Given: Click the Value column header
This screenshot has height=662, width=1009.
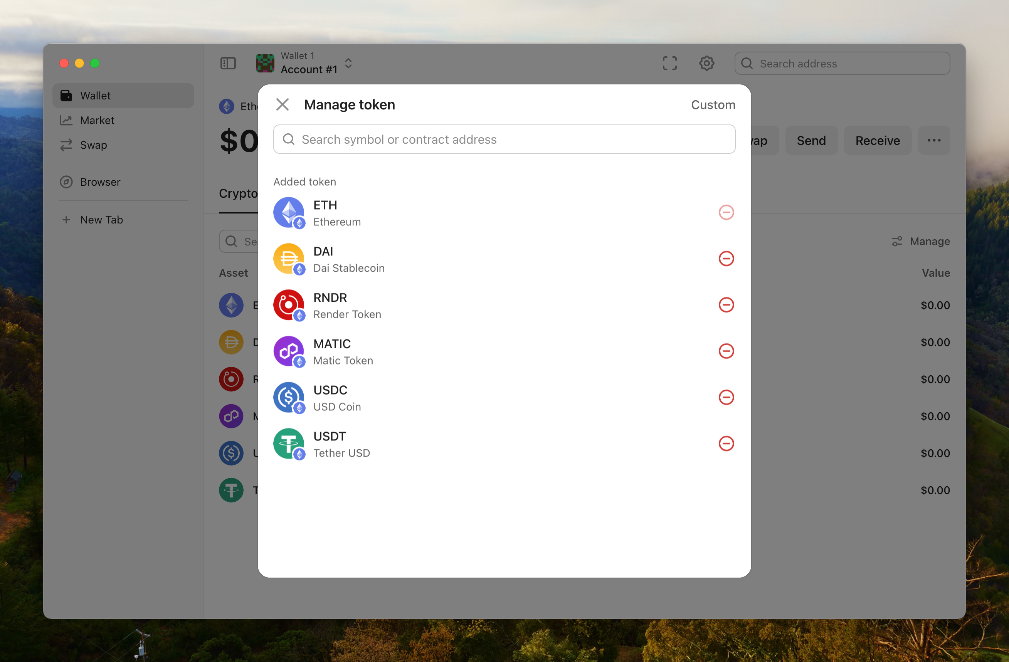Looking at the screenshot, I should pos(936,272).
